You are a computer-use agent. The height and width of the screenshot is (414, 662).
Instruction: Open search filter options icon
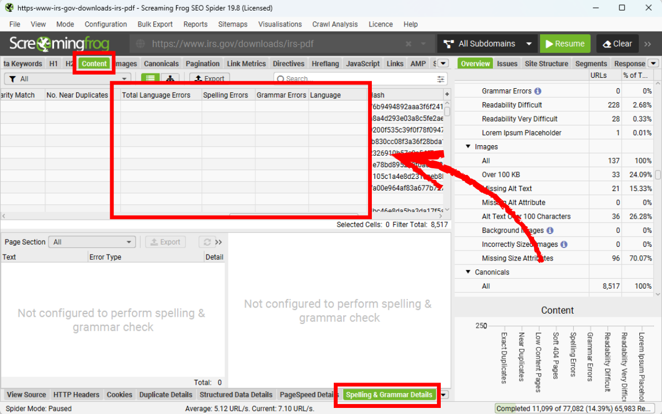(440, 79)
